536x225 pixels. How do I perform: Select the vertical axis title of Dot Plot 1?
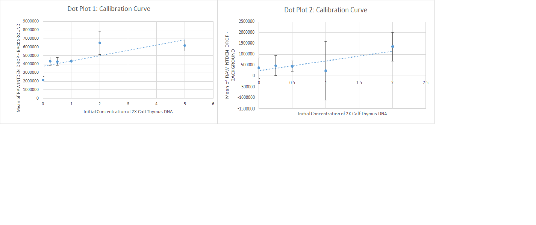[18, 67]
